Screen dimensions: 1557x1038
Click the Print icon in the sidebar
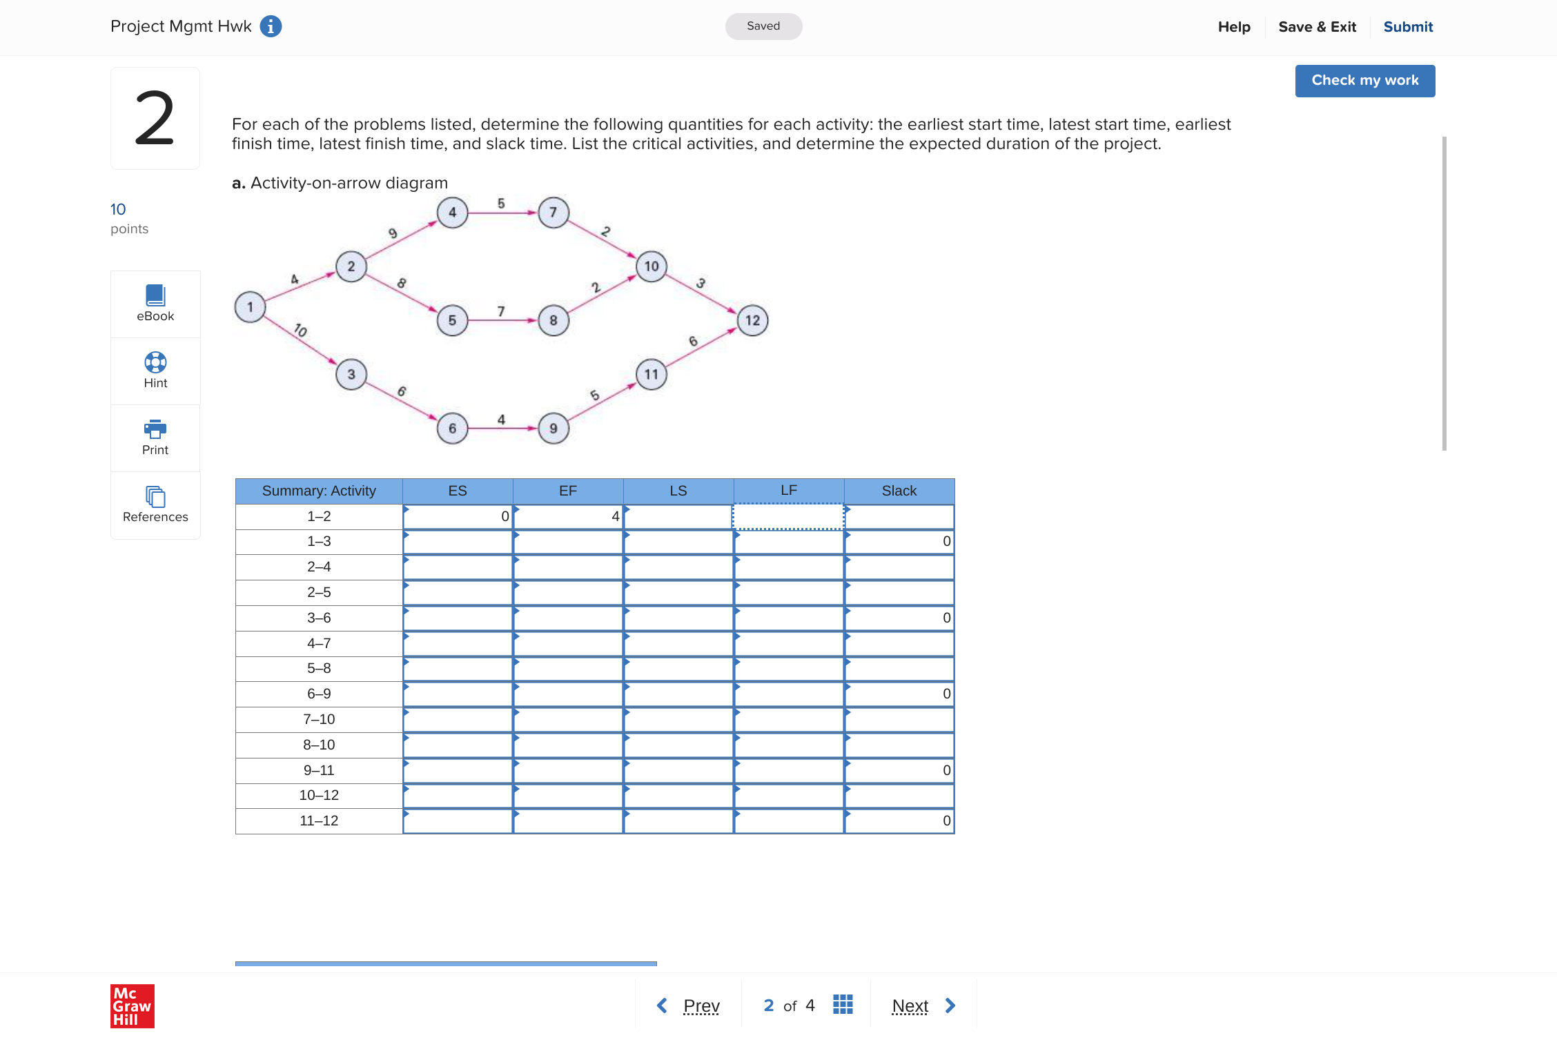coord(155,430)
